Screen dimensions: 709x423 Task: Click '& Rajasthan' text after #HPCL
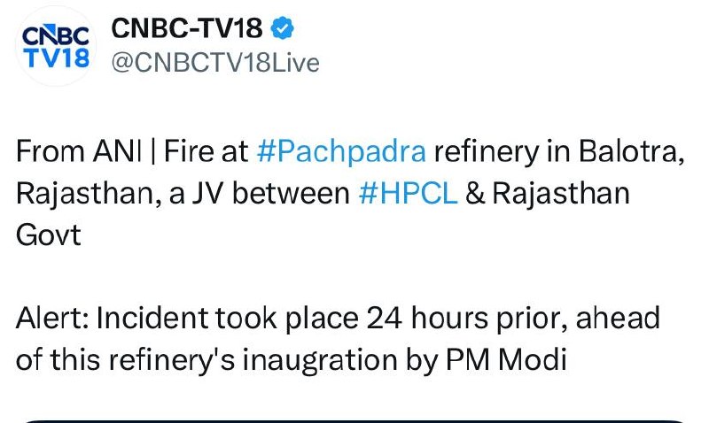click(x=547, y=194)
